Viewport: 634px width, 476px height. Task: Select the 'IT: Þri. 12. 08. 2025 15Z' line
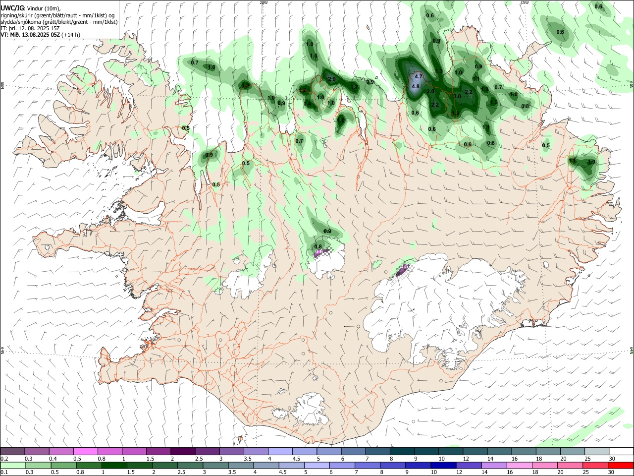(x=31, y=28)
